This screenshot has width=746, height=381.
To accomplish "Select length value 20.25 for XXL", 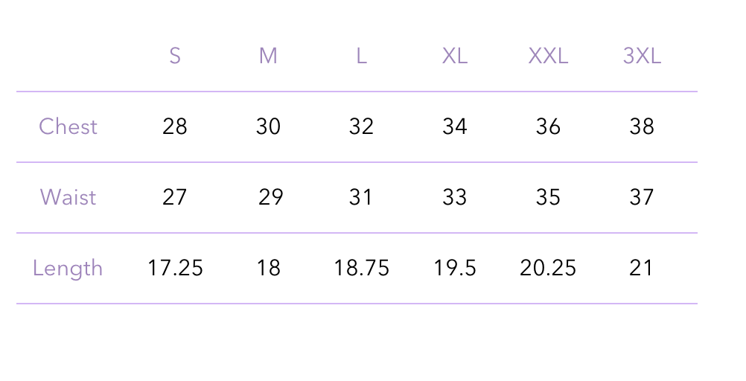I will (548, 268).
